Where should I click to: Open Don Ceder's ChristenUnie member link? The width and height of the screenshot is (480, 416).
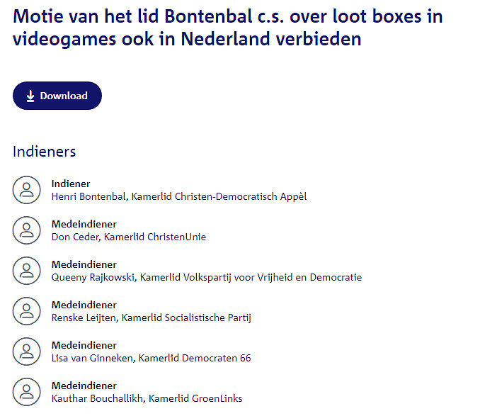click(x=129, y=237)
